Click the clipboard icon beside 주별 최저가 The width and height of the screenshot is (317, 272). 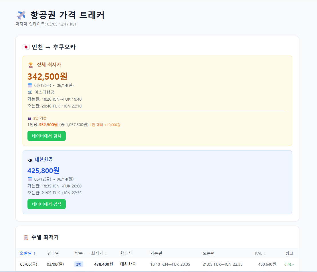[x=26, y=237]
